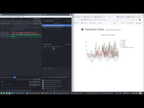The image size is (144, 108).
Task: Click Undo Discard in the Git panel
Action: tap(57, 23)
